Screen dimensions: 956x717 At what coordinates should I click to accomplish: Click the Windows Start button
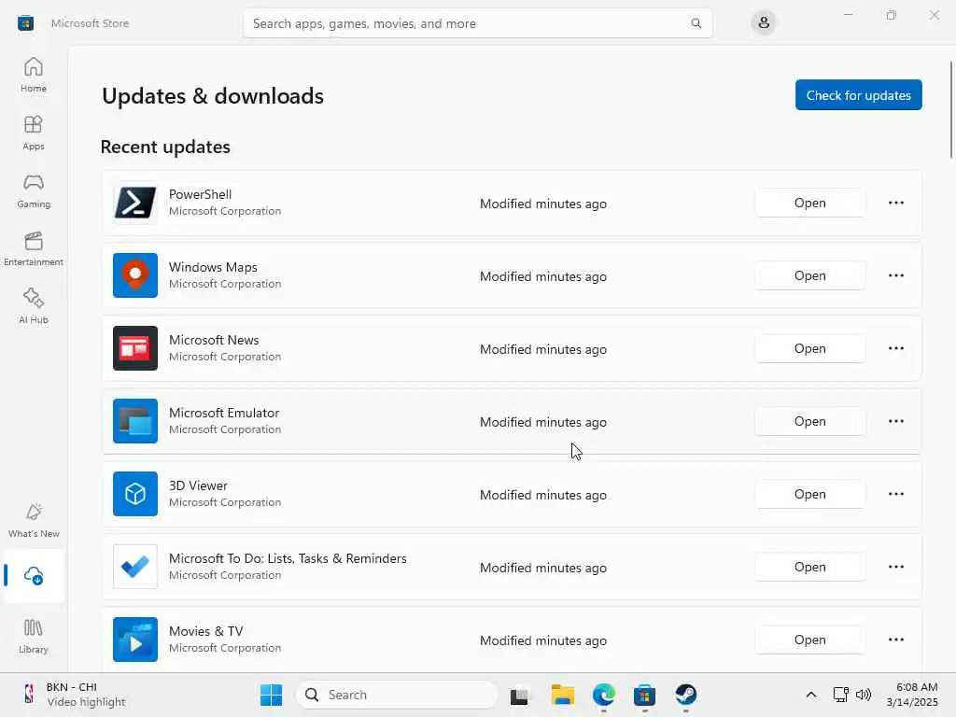tap(271, 695)
